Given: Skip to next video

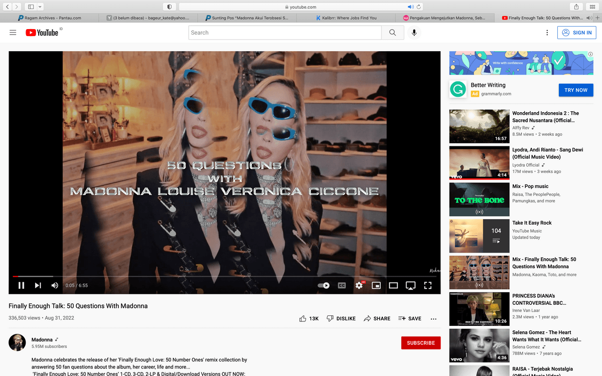Looking at the screenshot, I should (x=38, y=285).
